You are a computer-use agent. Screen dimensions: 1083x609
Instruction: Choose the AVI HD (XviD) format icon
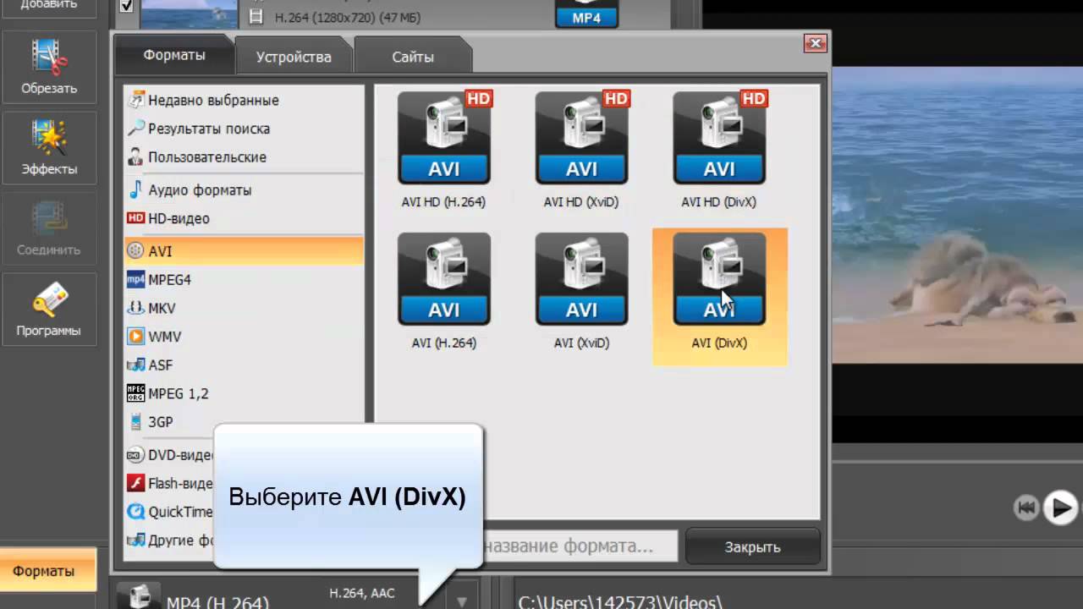pos(582,138)
